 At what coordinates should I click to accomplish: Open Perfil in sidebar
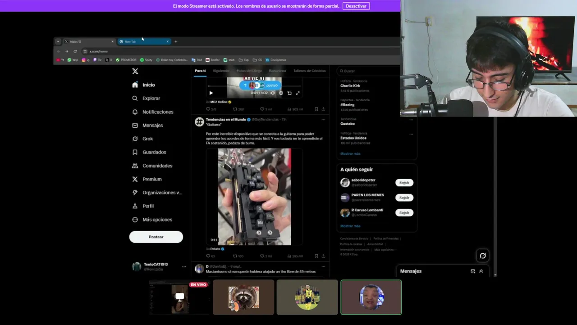click(143, 206)
